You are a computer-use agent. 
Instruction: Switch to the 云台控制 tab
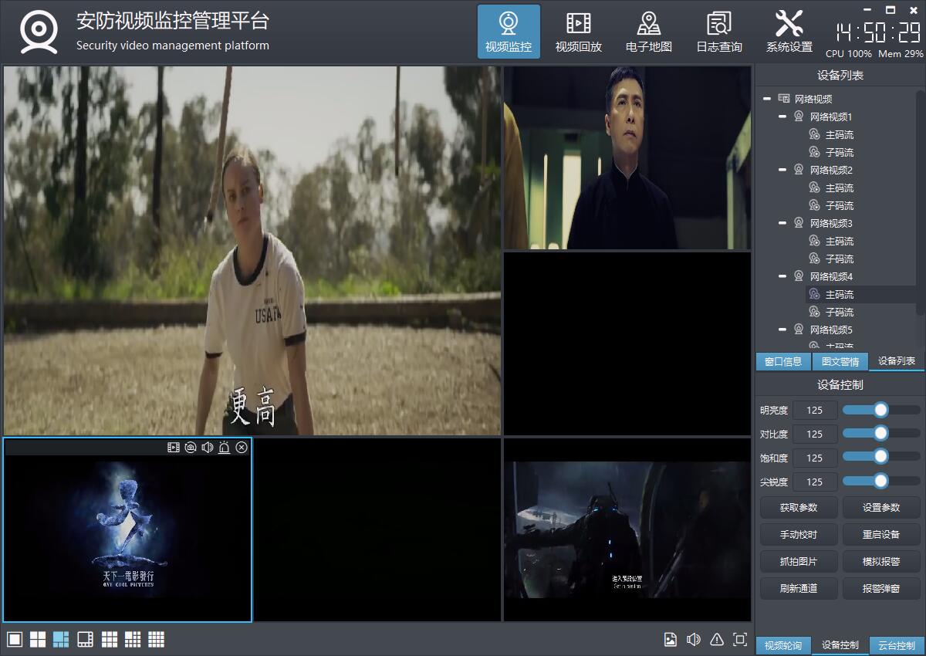tap(896, 645)
